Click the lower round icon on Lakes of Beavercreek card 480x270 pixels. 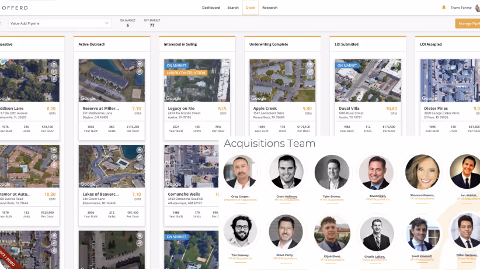pos(140,158)
